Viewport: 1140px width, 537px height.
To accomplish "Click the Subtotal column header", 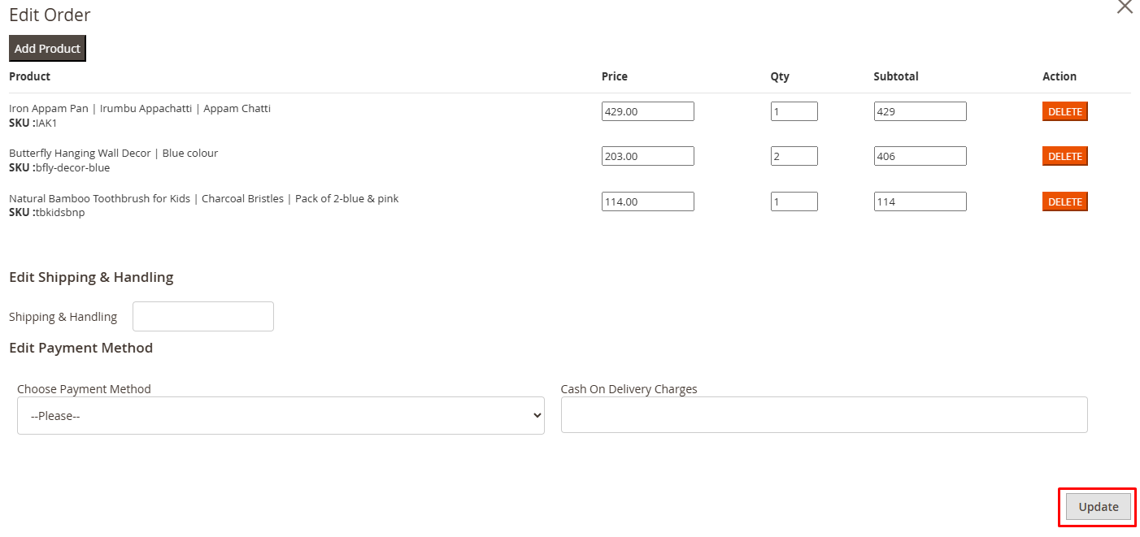I will (896, 76).
